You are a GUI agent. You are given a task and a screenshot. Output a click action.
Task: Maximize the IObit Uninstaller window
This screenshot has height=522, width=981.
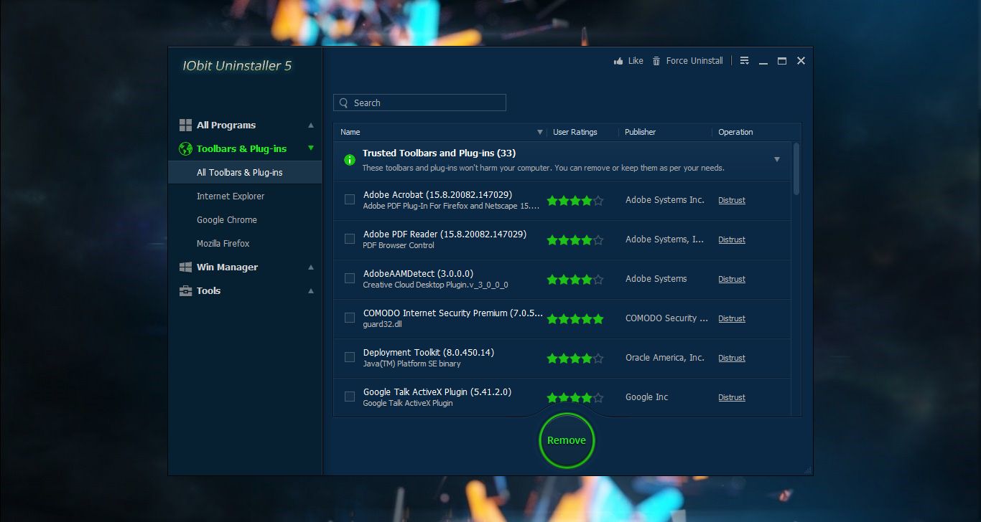pyautogui.click(x=782, y=61)
